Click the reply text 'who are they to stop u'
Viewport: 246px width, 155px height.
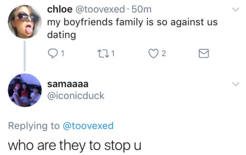click(x=75, y=146)
